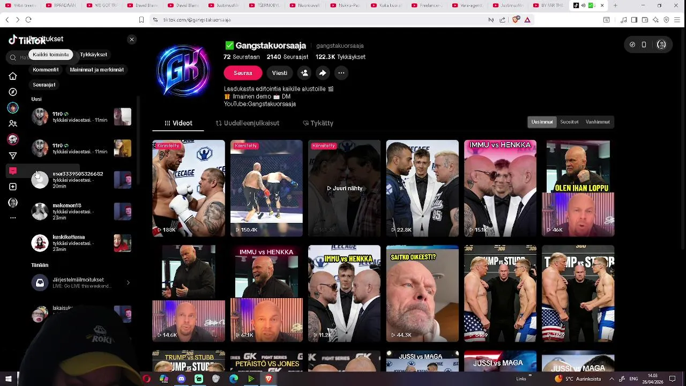Open the browser share icon in address bar
This screenshot has height=386, width=686.
coord(502,20)
